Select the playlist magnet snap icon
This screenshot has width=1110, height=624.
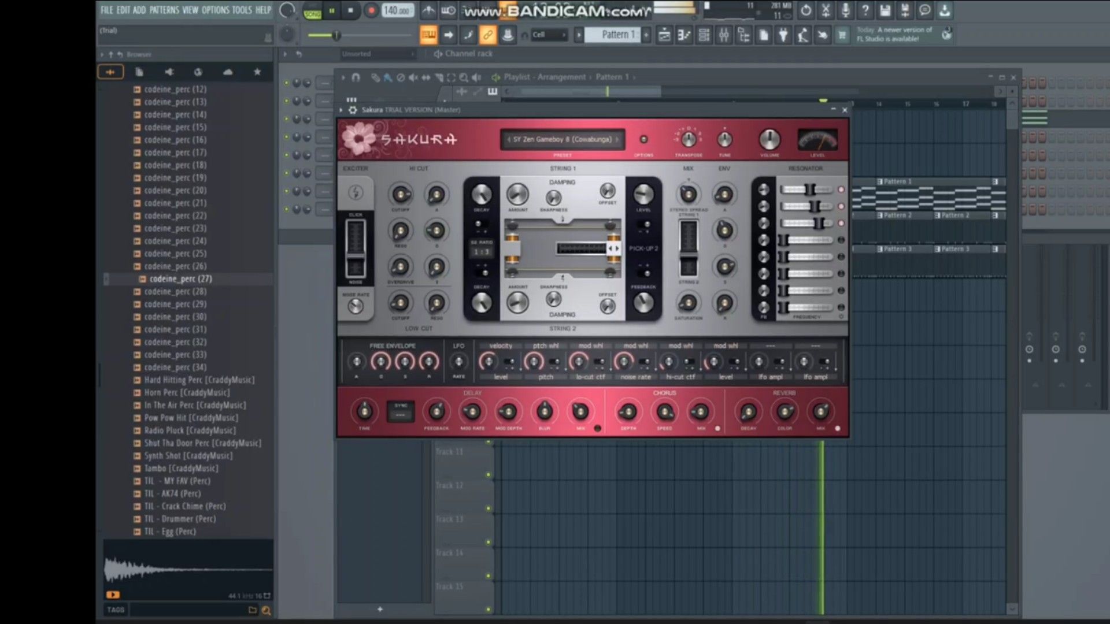pyautogui.click(x=356, y=77)
